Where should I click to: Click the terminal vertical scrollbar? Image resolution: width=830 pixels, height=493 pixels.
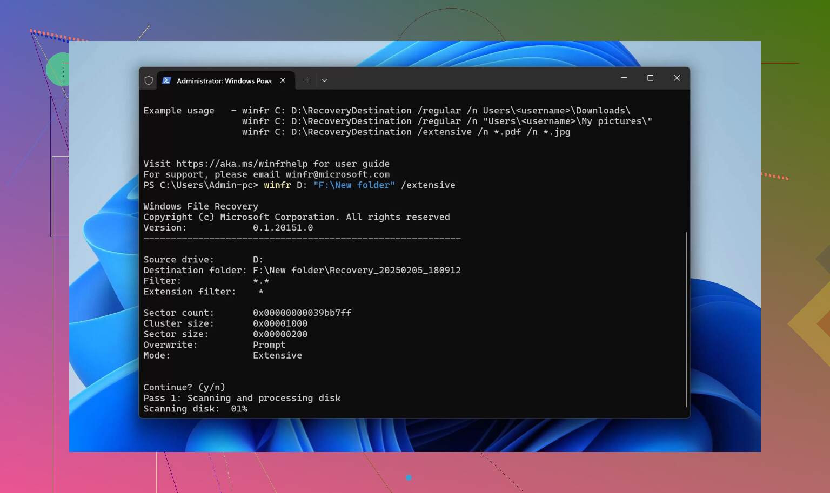coord(686,319)
